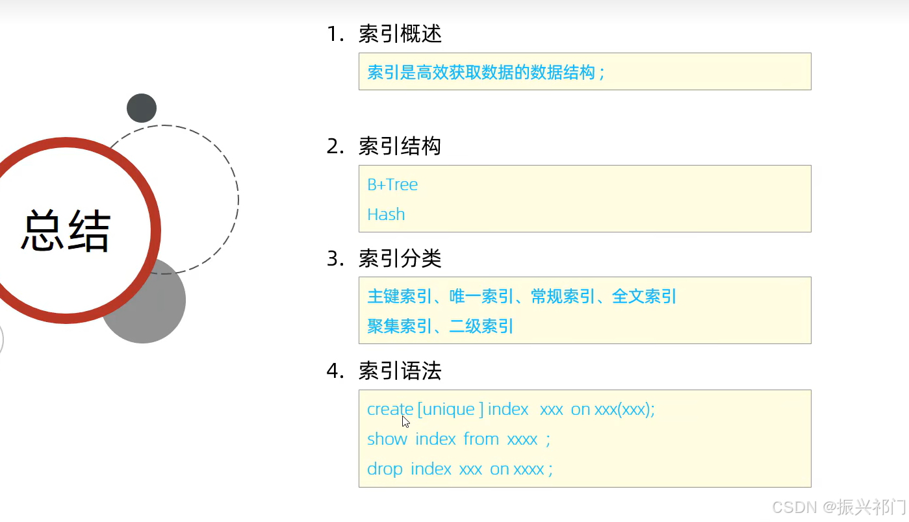Screen dimensions: 909x522
Task: Click the 索引语法 heading
Action: [x=400, y=371]
